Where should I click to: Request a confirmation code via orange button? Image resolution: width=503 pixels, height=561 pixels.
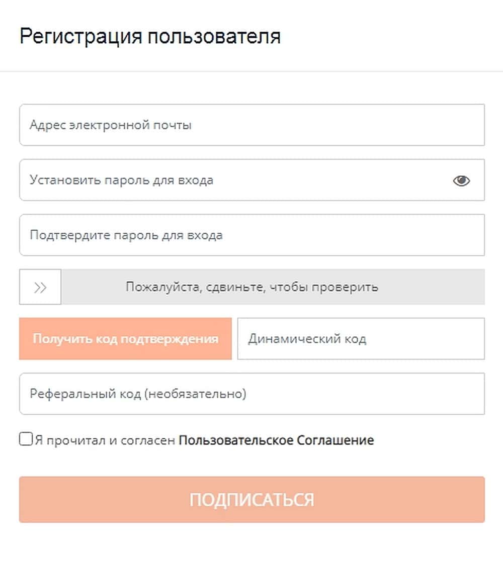pyautogui.click(x=125, y=339)
